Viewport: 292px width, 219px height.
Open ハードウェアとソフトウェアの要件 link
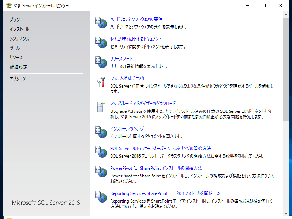pyautogui.click(x=136, y=19)
